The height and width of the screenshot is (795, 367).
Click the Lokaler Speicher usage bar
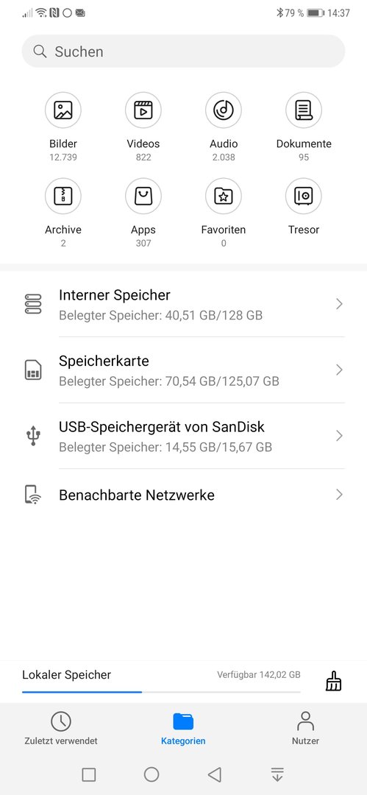pos(161,691)
